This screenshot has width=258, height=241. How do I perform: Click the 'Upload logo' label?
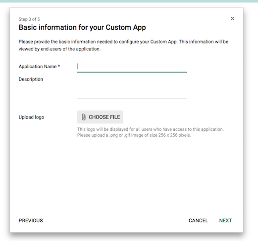[31, 117]
